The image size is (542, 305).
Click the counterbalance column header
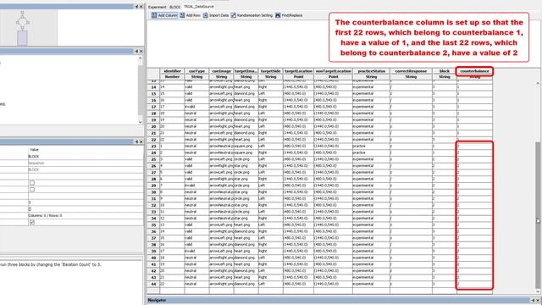[474, 71]
